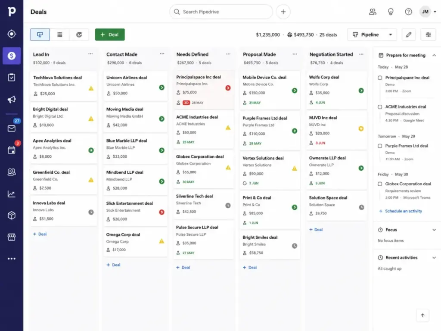Open the Pipeline dropdown selector

pos(372,34)
